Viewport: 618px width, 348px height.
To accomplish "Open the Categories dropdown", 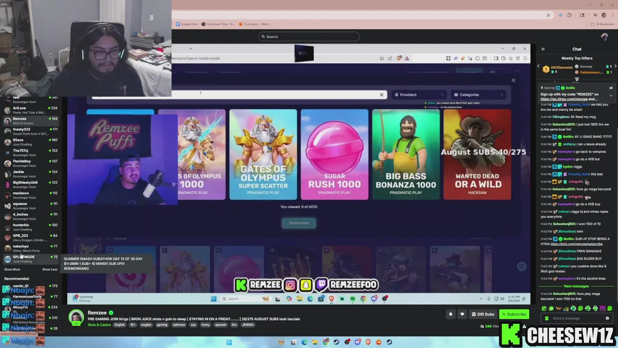I will point(478,95).
